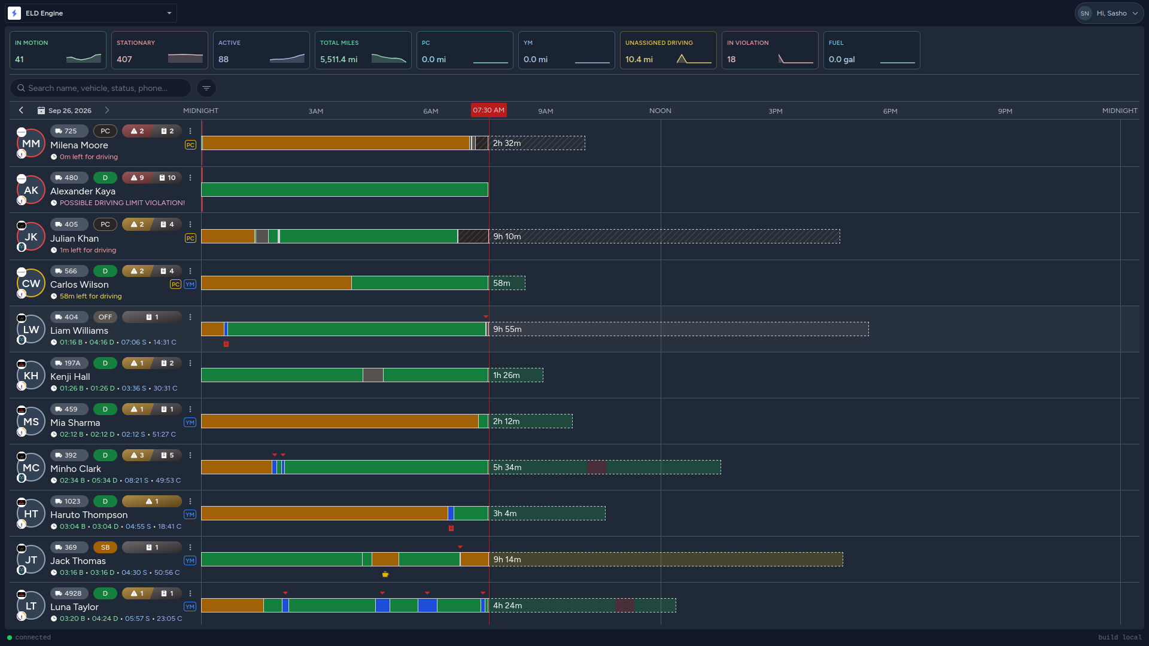The width and height of the screenshot is (1149, 646).
Task: Click Alexander Kaya's violations badge showing 9
Action: coord(137,178)
